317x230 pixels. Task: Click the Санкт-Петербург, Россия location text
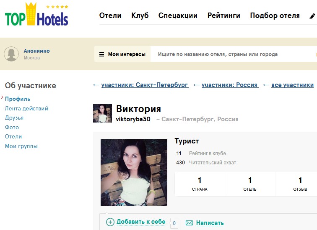coord(200,119)
